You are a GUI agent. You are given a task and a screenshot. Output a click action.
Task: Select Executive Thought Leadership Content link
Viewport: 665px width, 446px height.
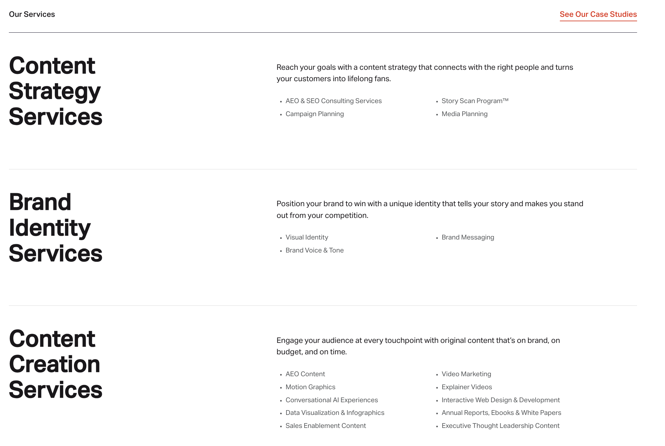tap(500, 426)
